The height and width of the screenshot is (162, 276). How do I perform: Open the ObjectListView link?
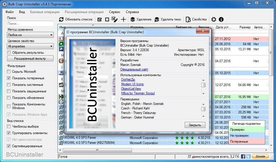tap(131, 89)
